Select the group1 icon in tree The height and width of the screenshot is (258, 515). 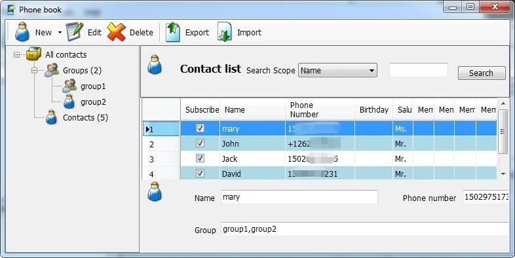click(x=69, y=86)
